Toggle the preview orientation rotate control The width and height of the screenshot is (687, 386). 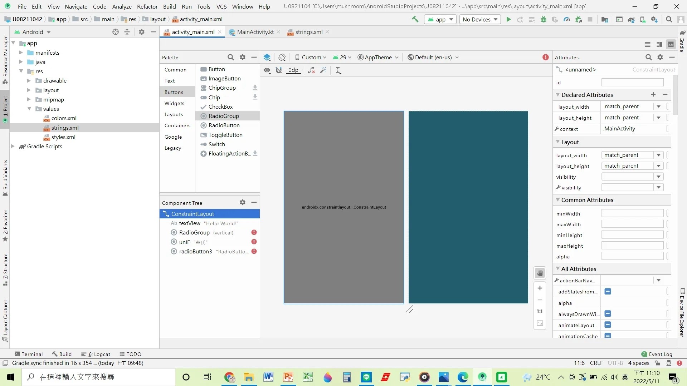click(x=282, y=57)
